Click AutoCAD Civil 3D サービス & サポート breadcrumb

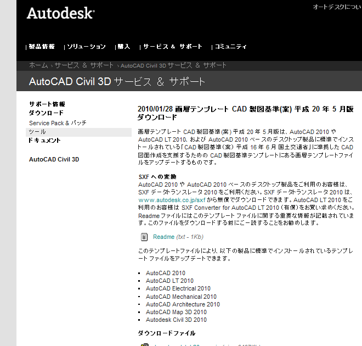tap(173, 65)
